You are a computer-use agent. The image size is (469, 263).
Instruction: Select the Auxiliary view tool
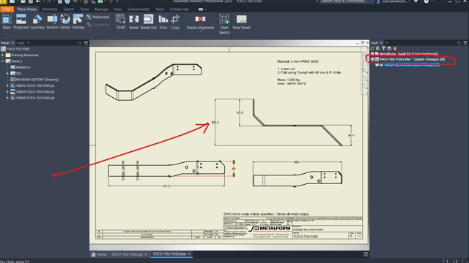click(x=37, y=22)
